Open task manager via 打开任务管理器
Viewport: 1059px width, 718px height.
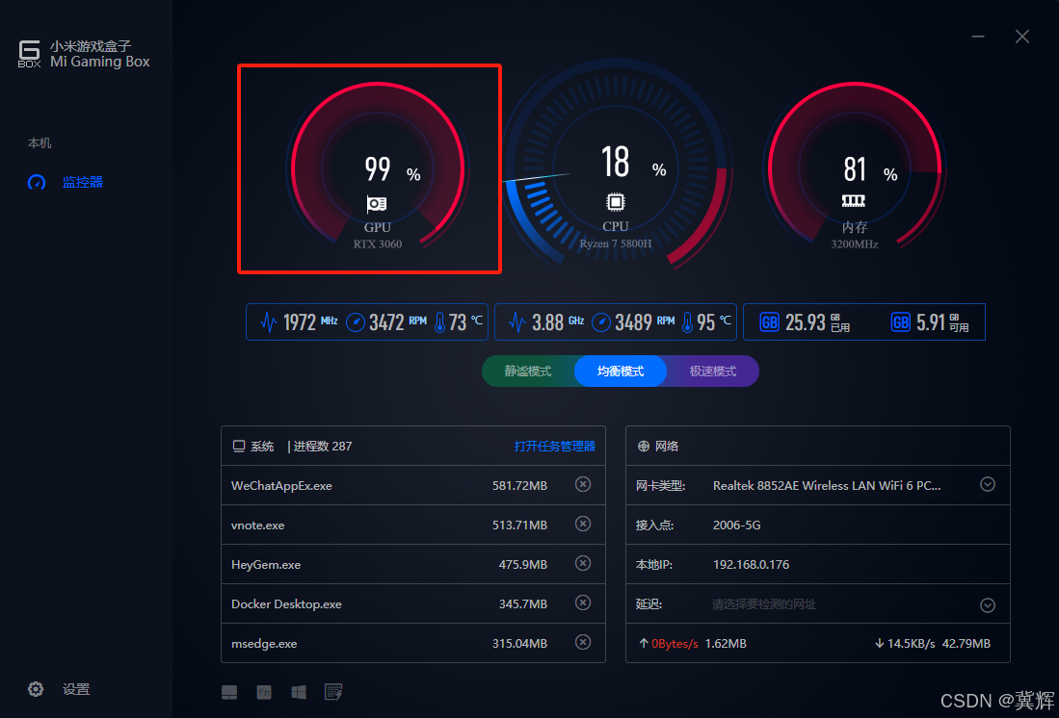[x=554, y=446]
